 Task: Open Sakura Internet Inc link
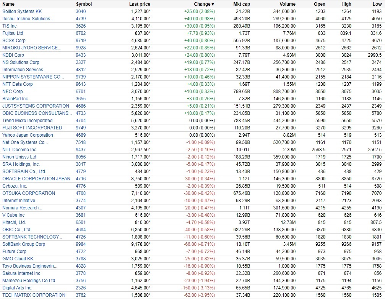coord(21,273)
